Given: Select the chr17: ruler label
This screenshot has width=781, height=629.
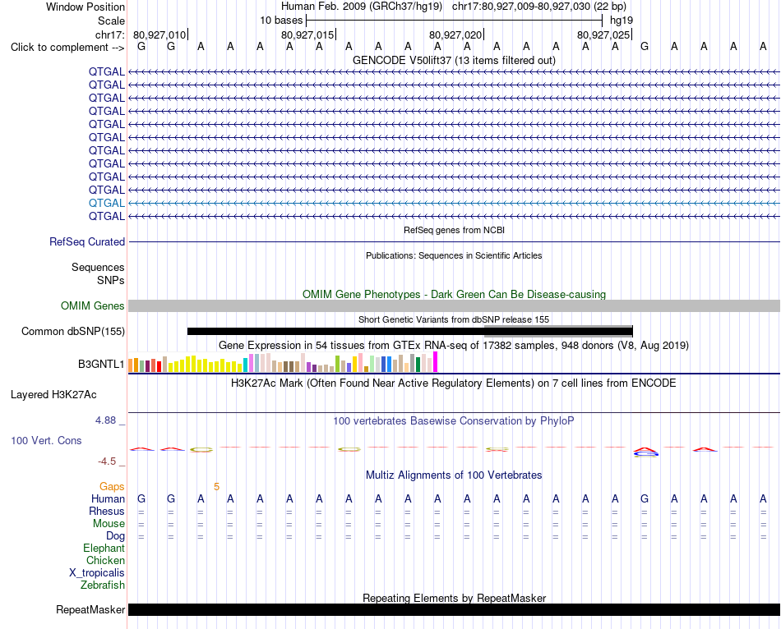Looking at the screenshot, I should (x=109, y=34).
